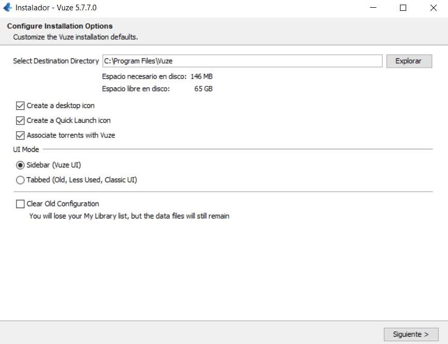Image resolution: width=448 pixels, height=344 pixels.
Task: Click the text "65 GB" free space value
Action: pos(203,89)
